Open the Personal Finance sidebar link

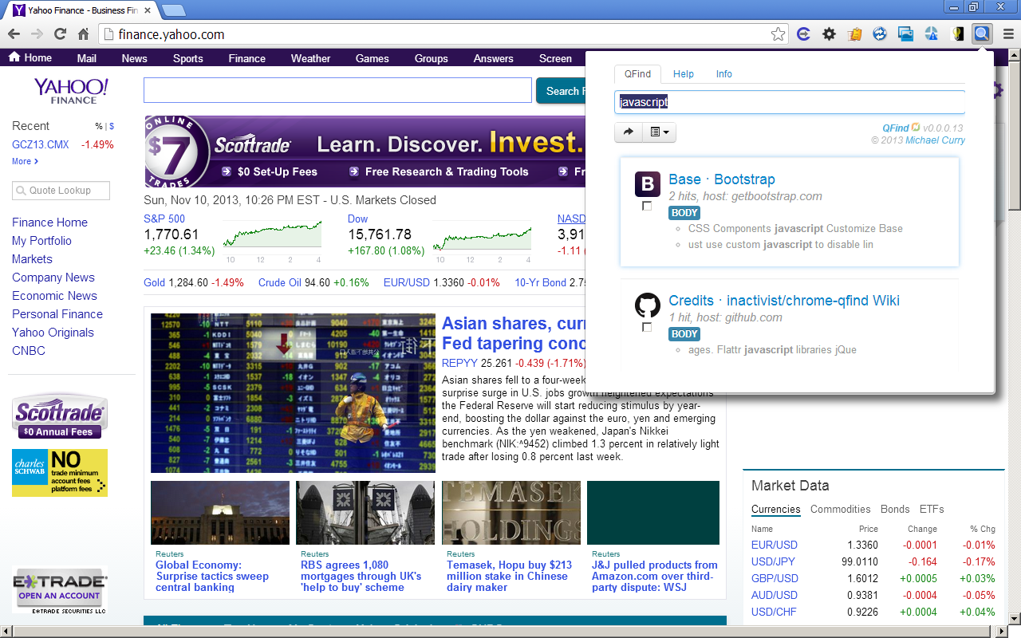[57, 314]
